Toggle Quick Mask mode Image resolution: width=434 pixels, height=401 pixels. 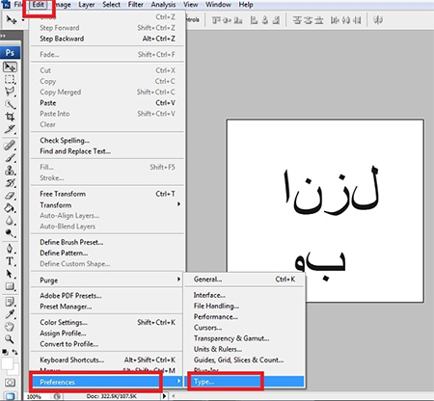pos(10,383)
